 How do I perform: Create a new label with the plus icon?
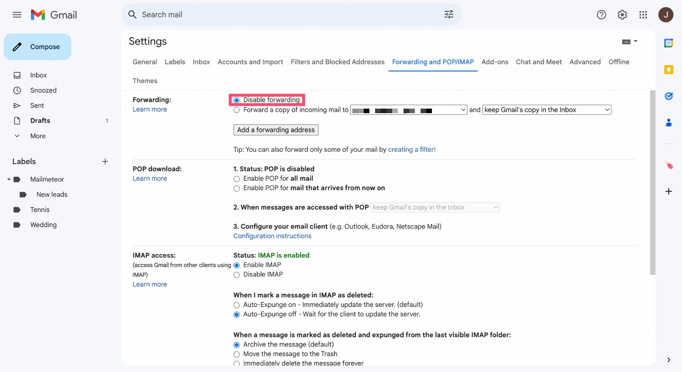[105, 161]
